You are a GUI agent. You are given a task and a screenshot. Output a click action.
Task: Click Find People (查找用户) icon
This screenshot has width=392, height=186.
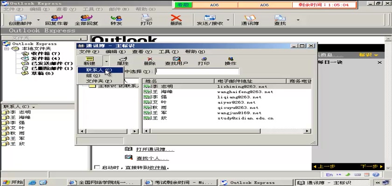coord(176,61)
